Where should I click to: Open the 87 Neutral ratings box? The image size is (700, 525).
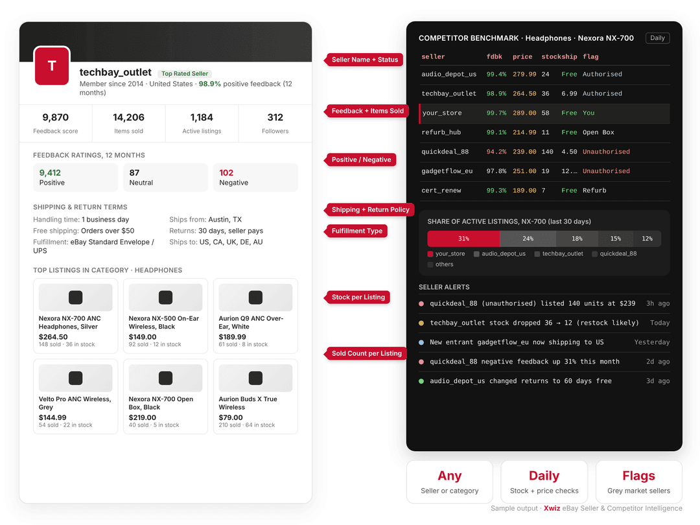pos(165,177)
